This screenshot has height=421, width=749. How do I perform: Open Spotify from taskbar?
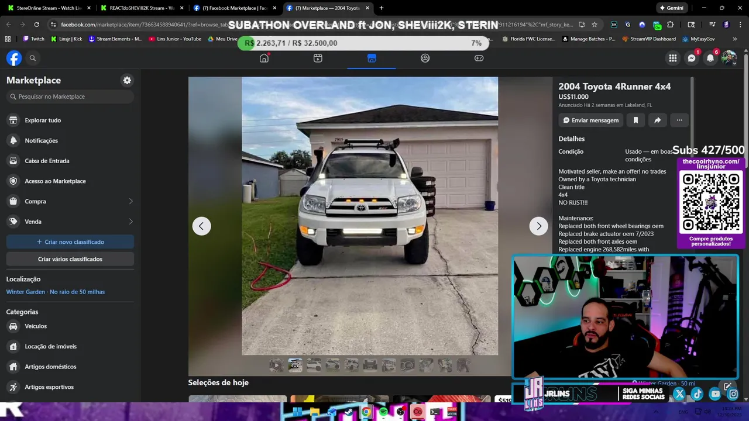pos(383,412)
